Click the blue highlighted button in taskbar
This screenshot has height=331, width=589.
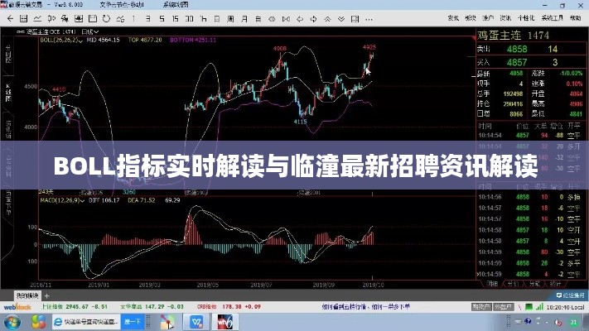[x=133, y=320]
